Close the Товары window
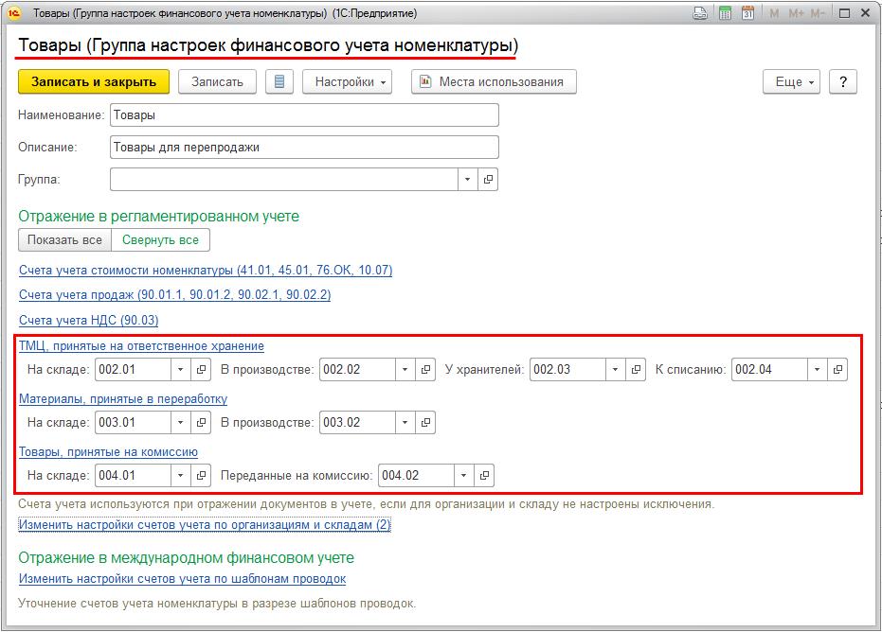 pos(866,13)
